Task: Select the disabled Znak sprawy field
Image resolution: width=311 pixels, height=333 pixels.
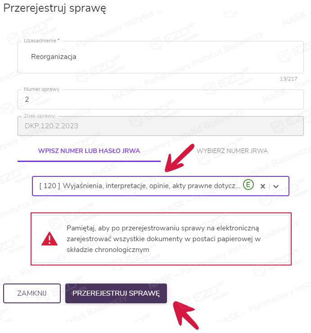Action: click(x=160, y=126)
